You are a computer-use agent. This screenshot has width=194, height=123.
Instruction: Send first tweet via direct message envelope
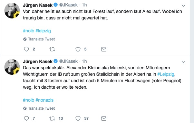pyautogui.click(x=104, y=49)
